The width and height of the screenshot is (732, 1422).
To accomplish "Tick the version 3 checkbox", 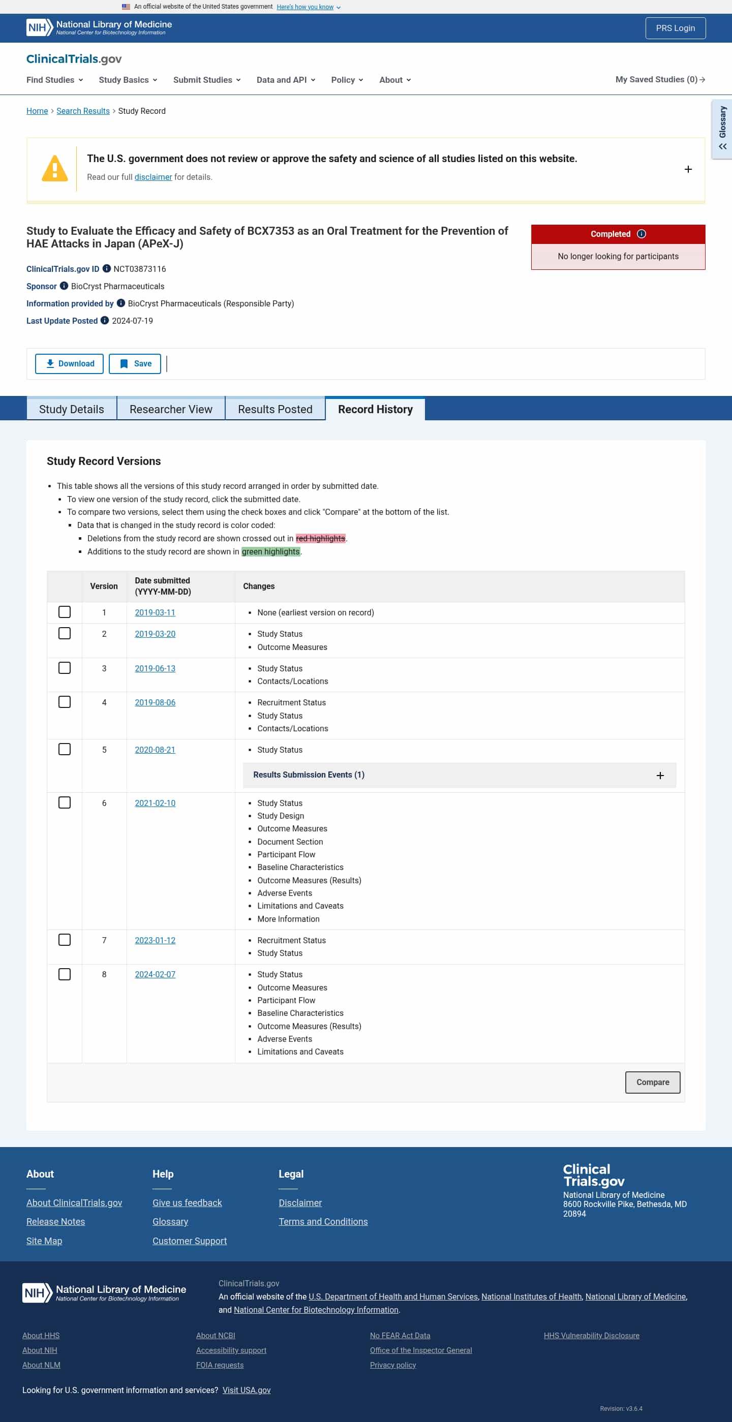I will coord(65,668).
